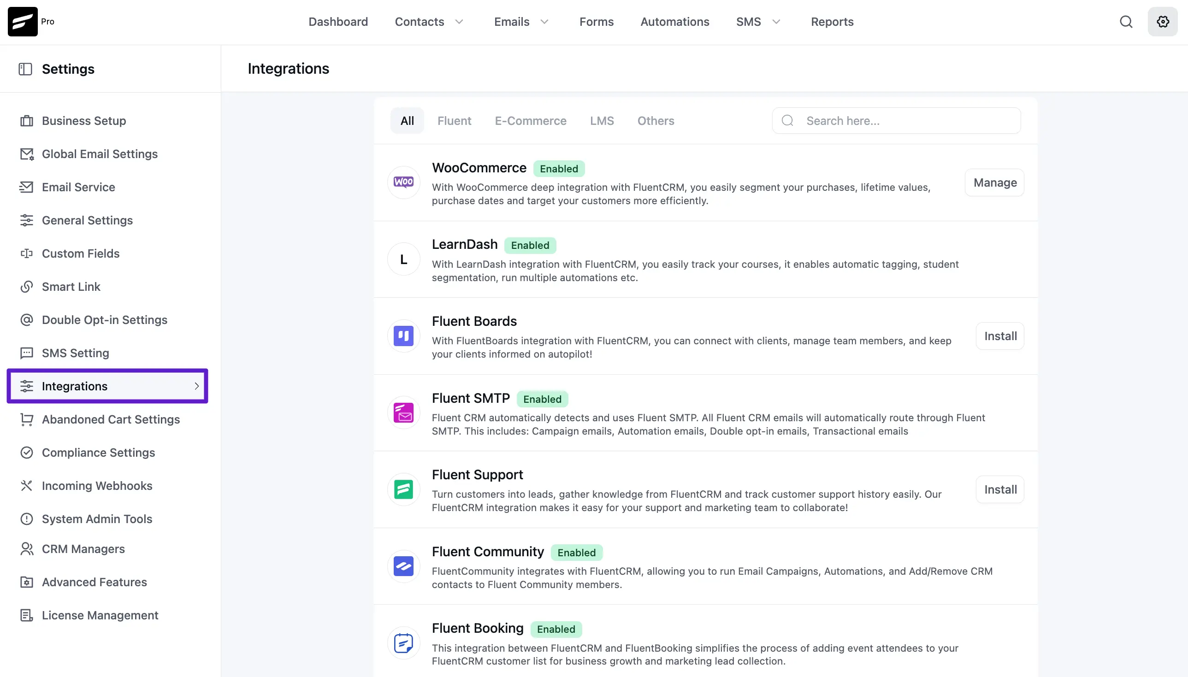The width and height of the screenshot is (1188, 677).
Task: Click the Fluent SMTP logo icon
Action: pyautogui.click(x=403, y=412)
